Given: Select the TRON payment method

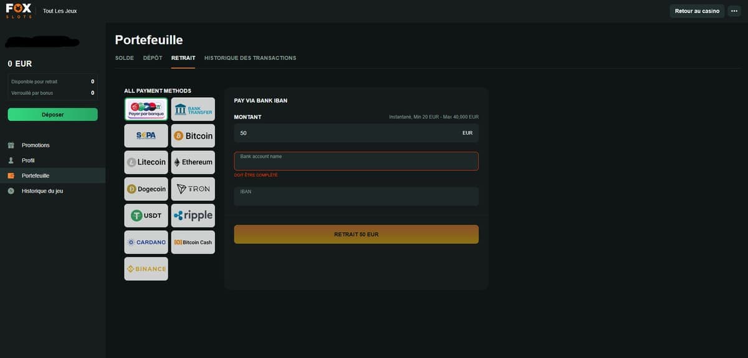Looking at the screenshot, I should tap(193, 189).
